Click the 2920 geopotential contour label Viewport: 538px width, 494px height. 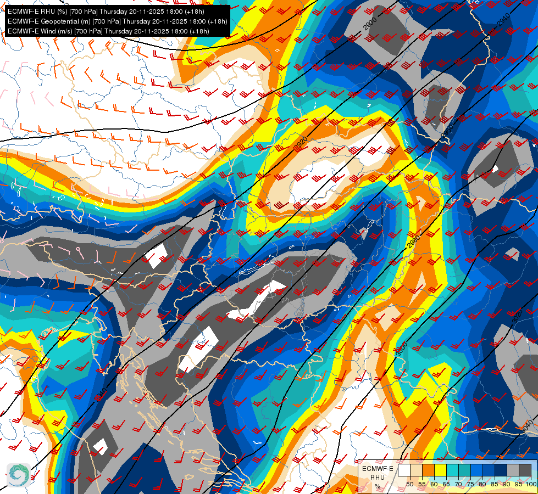tap(301, 144)
